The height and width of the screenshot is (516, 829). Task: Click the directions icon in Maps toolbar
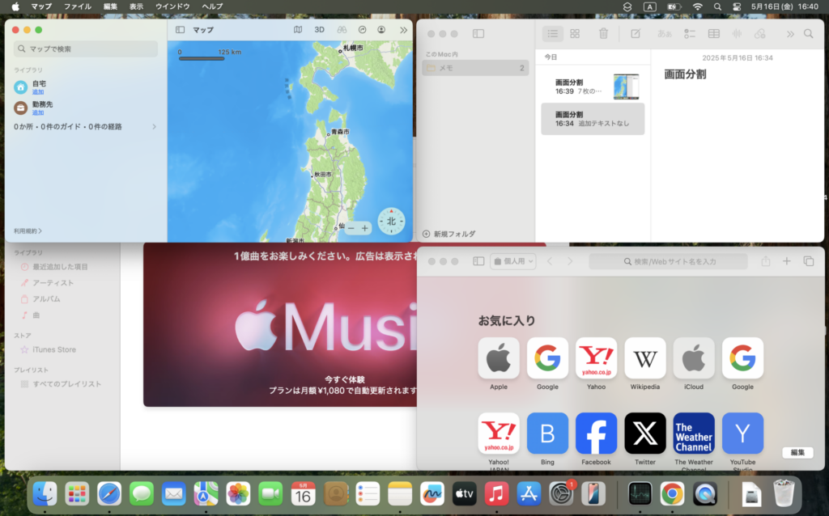coord(362,30)
